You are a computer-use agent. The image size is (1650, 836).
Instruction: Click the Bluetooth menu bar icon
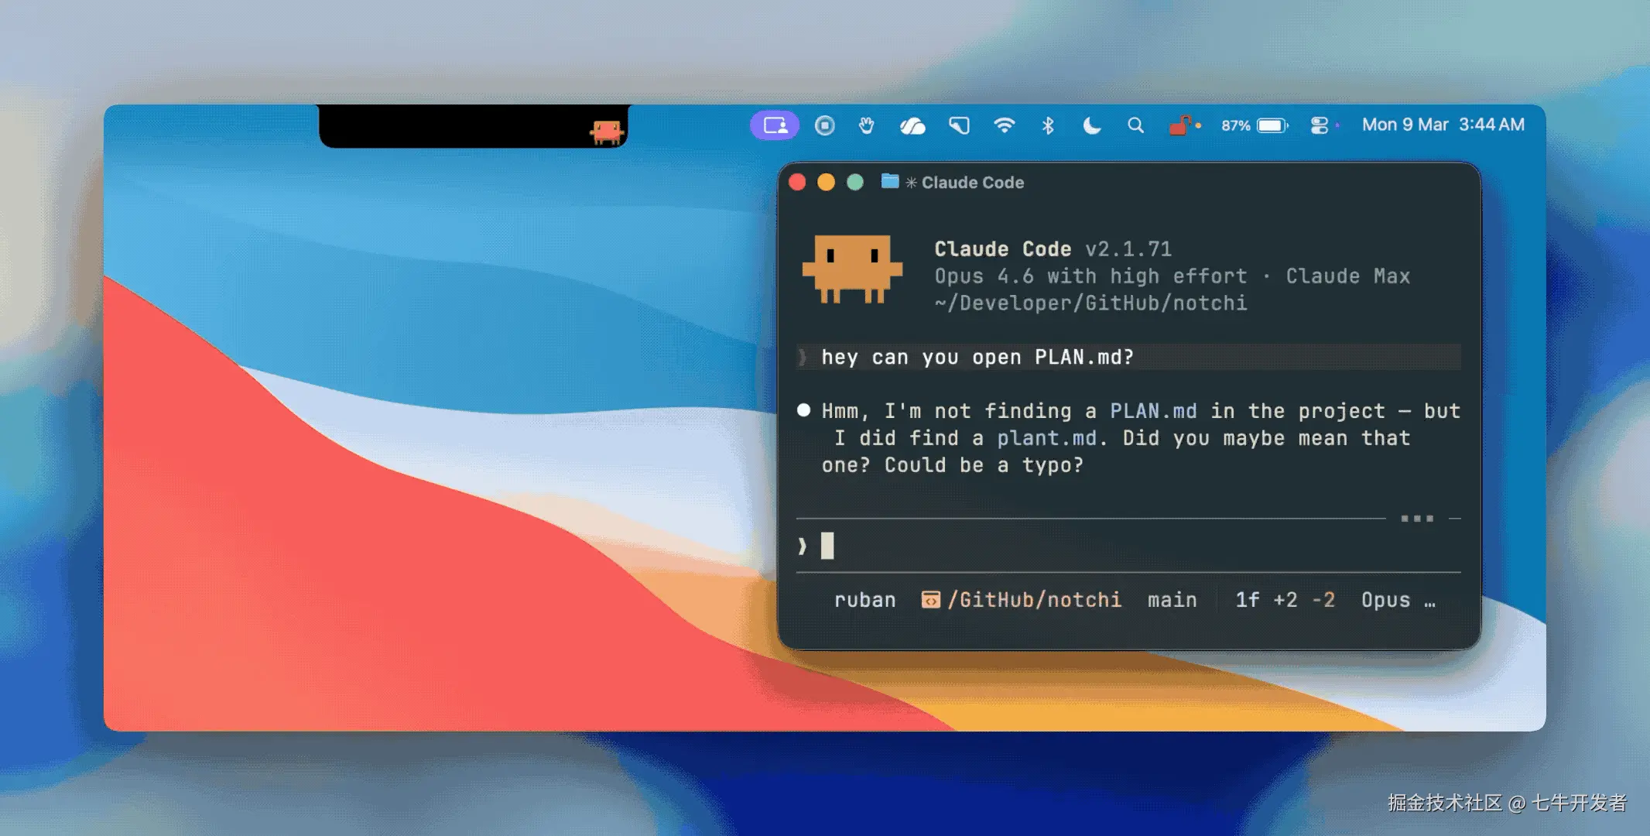pos(1048,125)
